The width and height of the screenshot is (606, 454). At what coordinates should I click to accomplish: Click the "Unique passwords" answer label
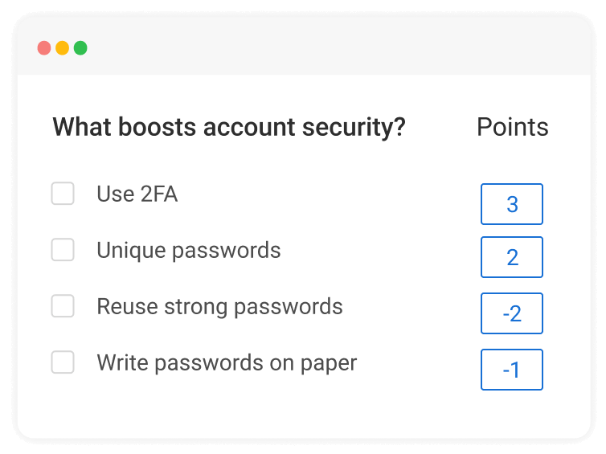tap(189, 250)
